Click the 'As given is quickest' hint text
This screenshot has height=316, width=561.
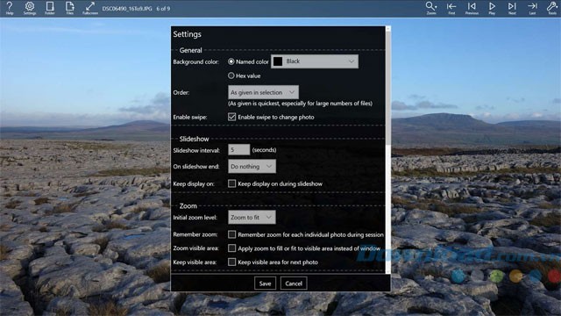tap(300, 104)
